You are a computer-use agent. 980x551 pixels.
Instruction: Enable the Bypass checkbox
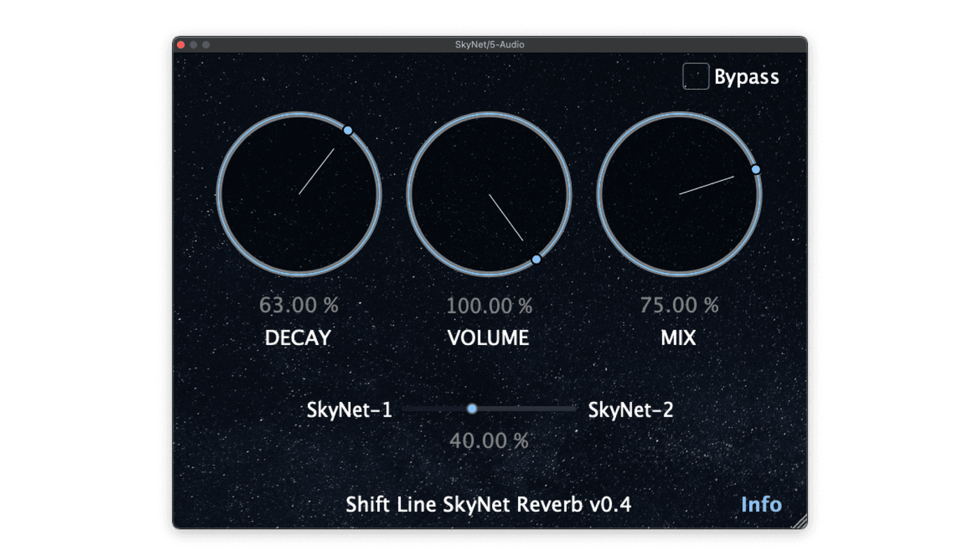[696, 76]
